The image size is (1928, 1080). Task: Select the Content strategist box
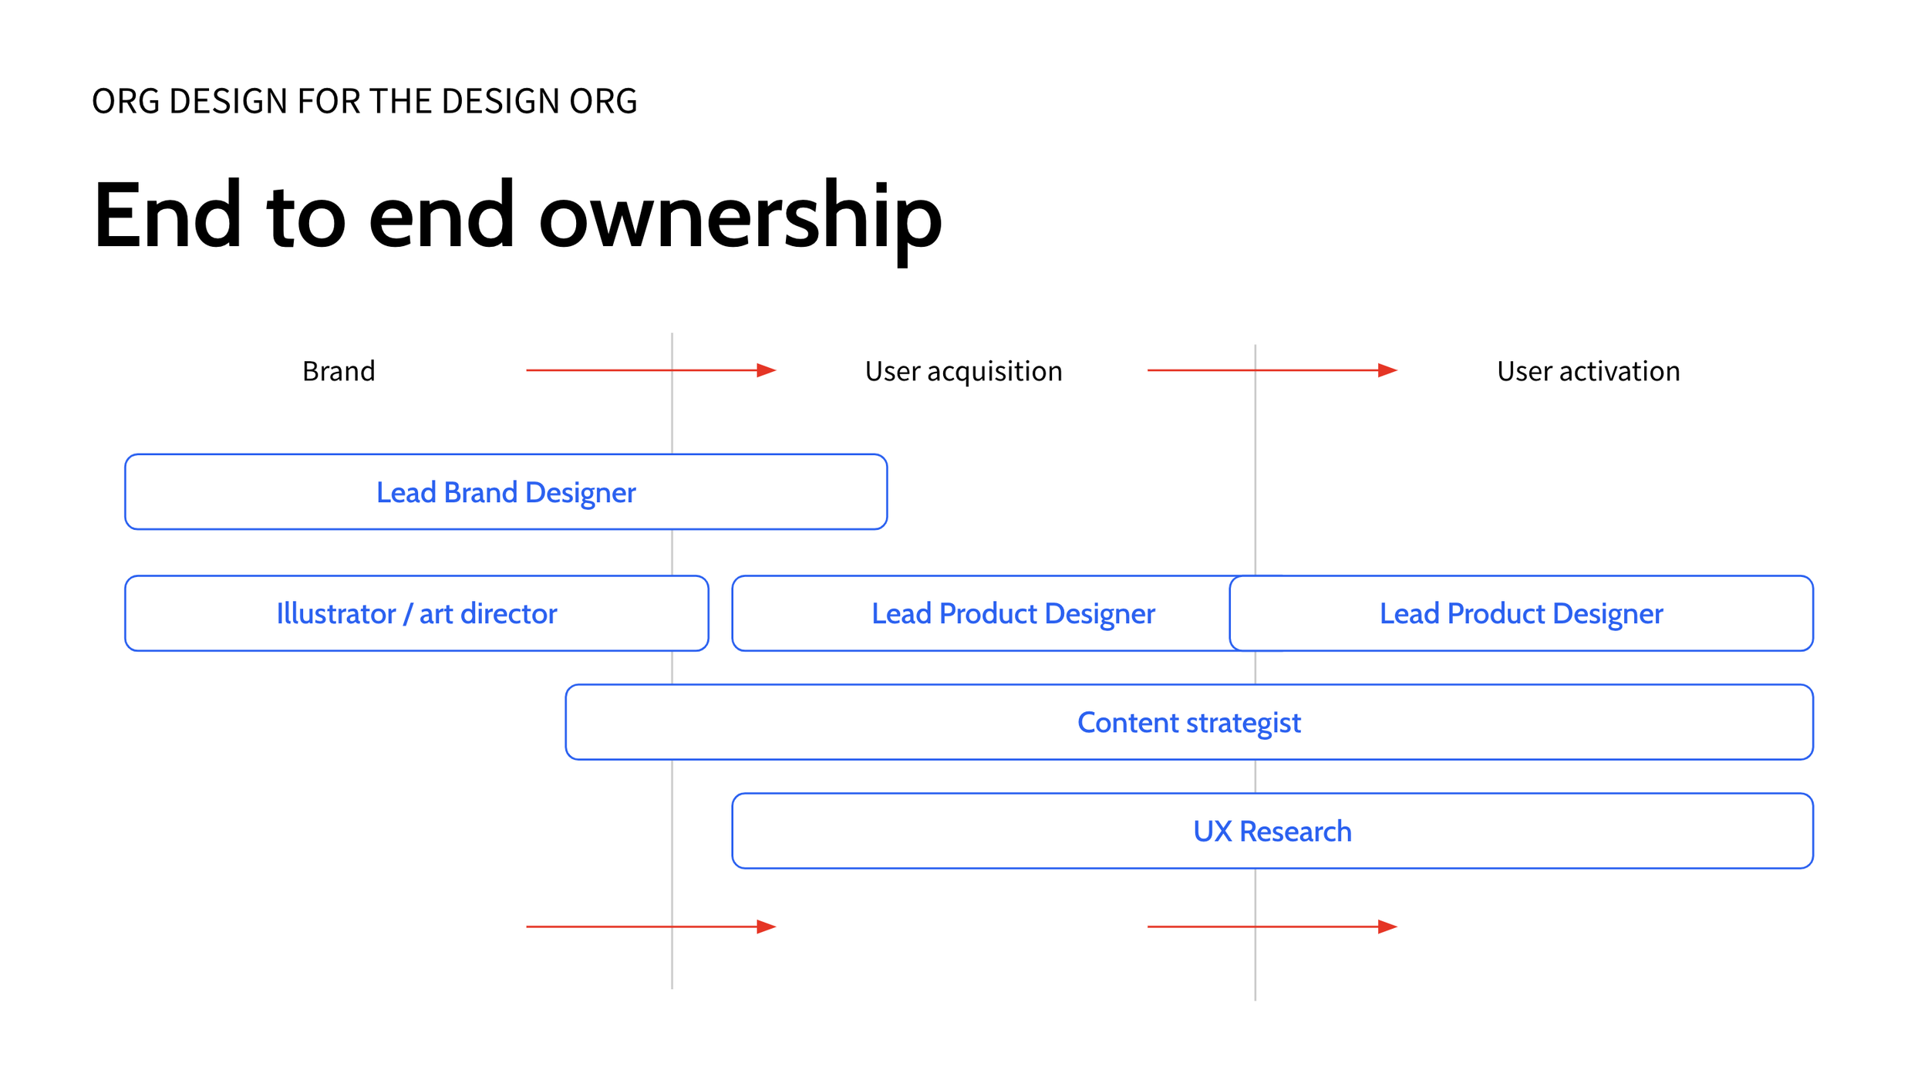click(x=1189, y=722)
